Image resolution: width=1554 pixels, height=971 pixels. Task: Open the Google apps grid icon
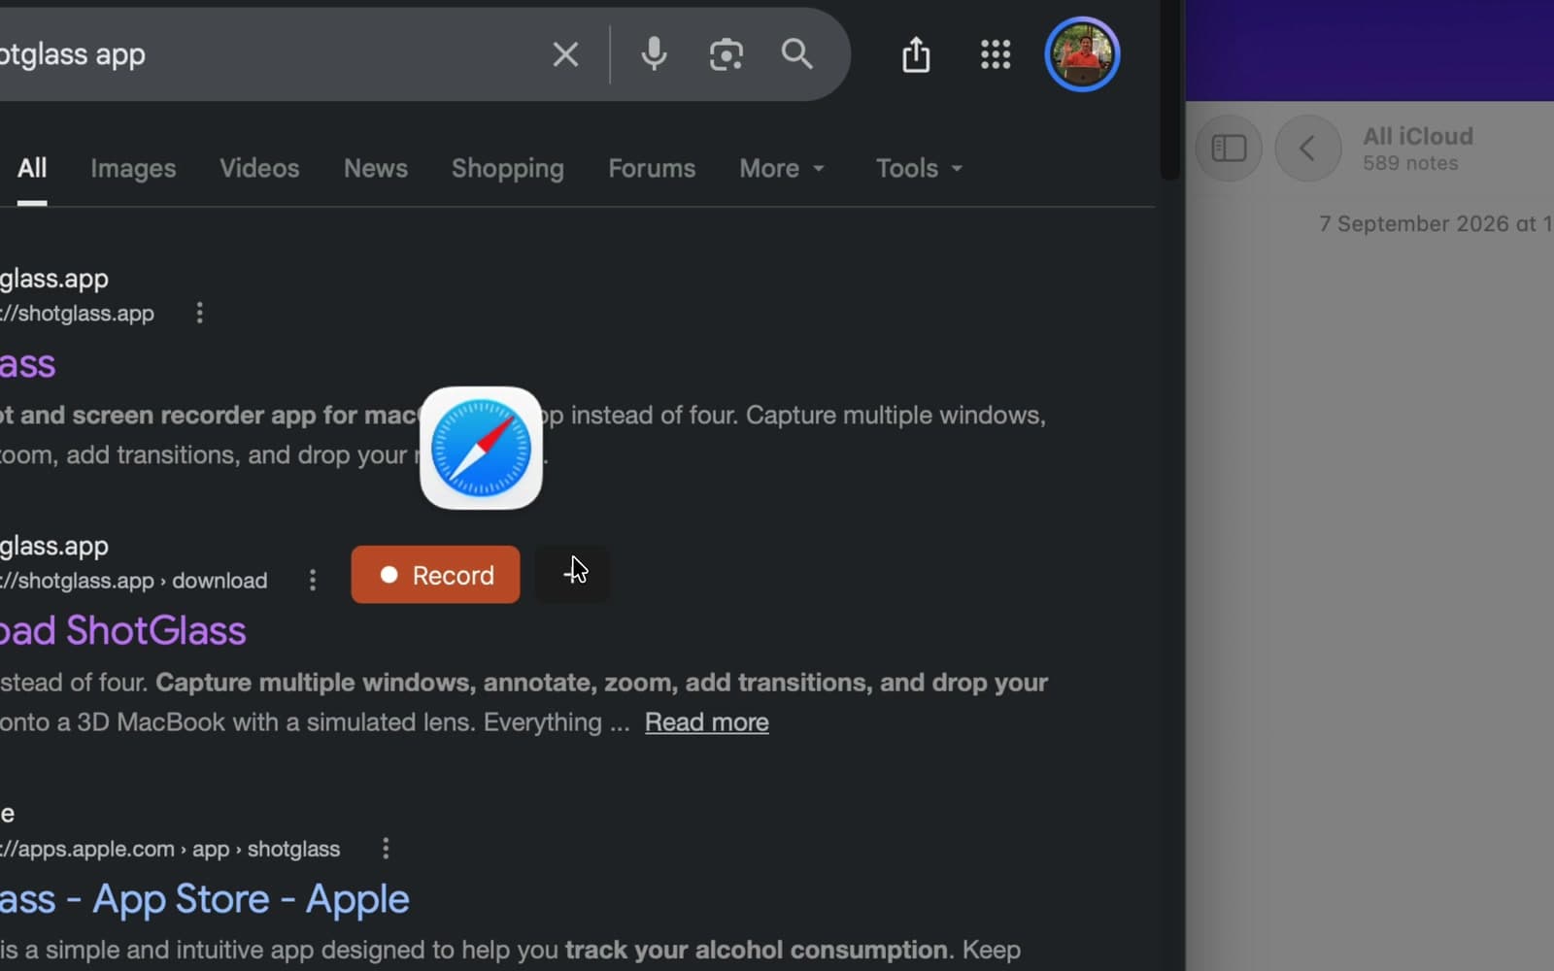pos(996,54)
